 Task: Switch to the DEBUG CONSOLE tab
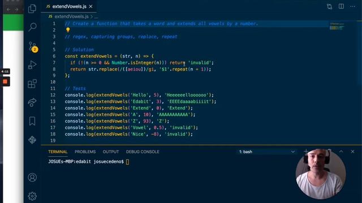143,152
